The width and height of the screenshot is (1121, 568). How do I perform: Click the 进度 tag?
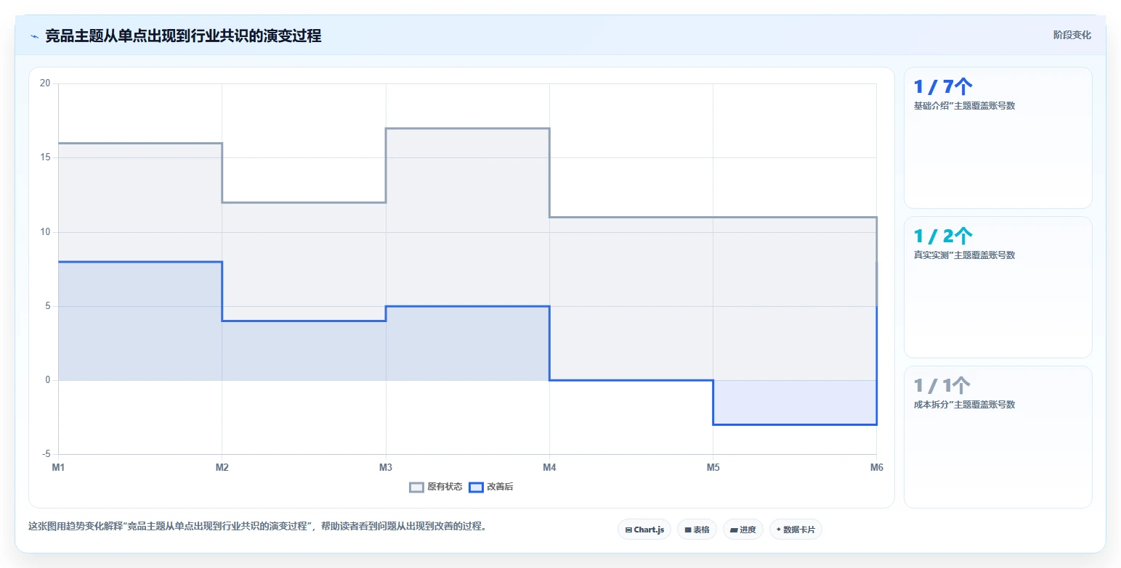point(743,530)
